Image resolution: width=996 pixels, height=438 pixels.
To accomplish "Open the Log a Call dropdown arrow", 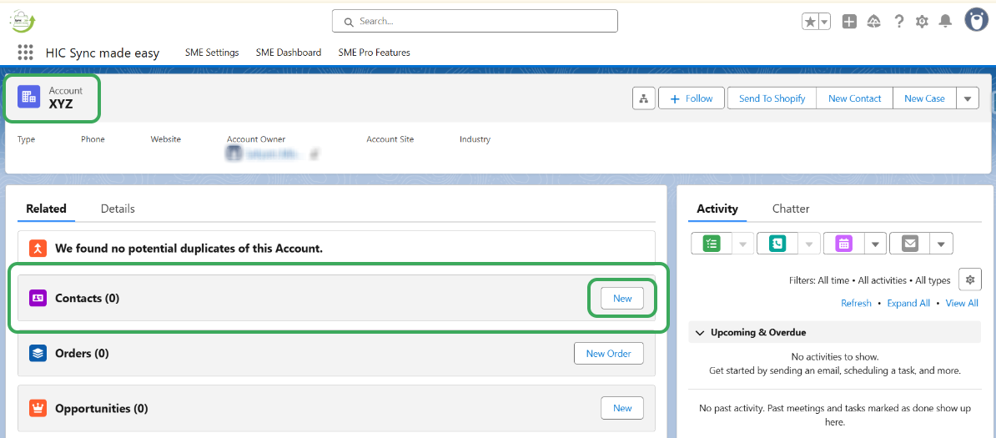I will click(x=809, y=244).
